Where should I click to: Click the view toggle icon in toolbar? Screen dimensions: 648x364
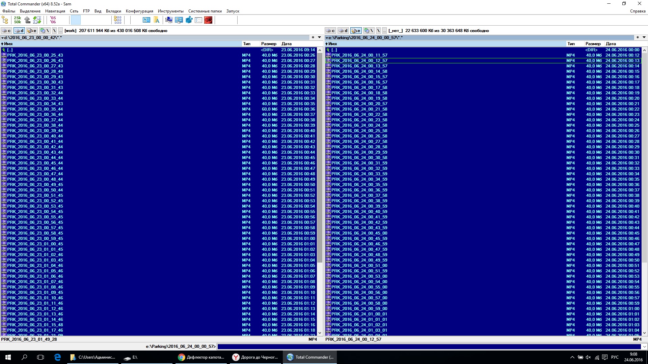[118, 20]
